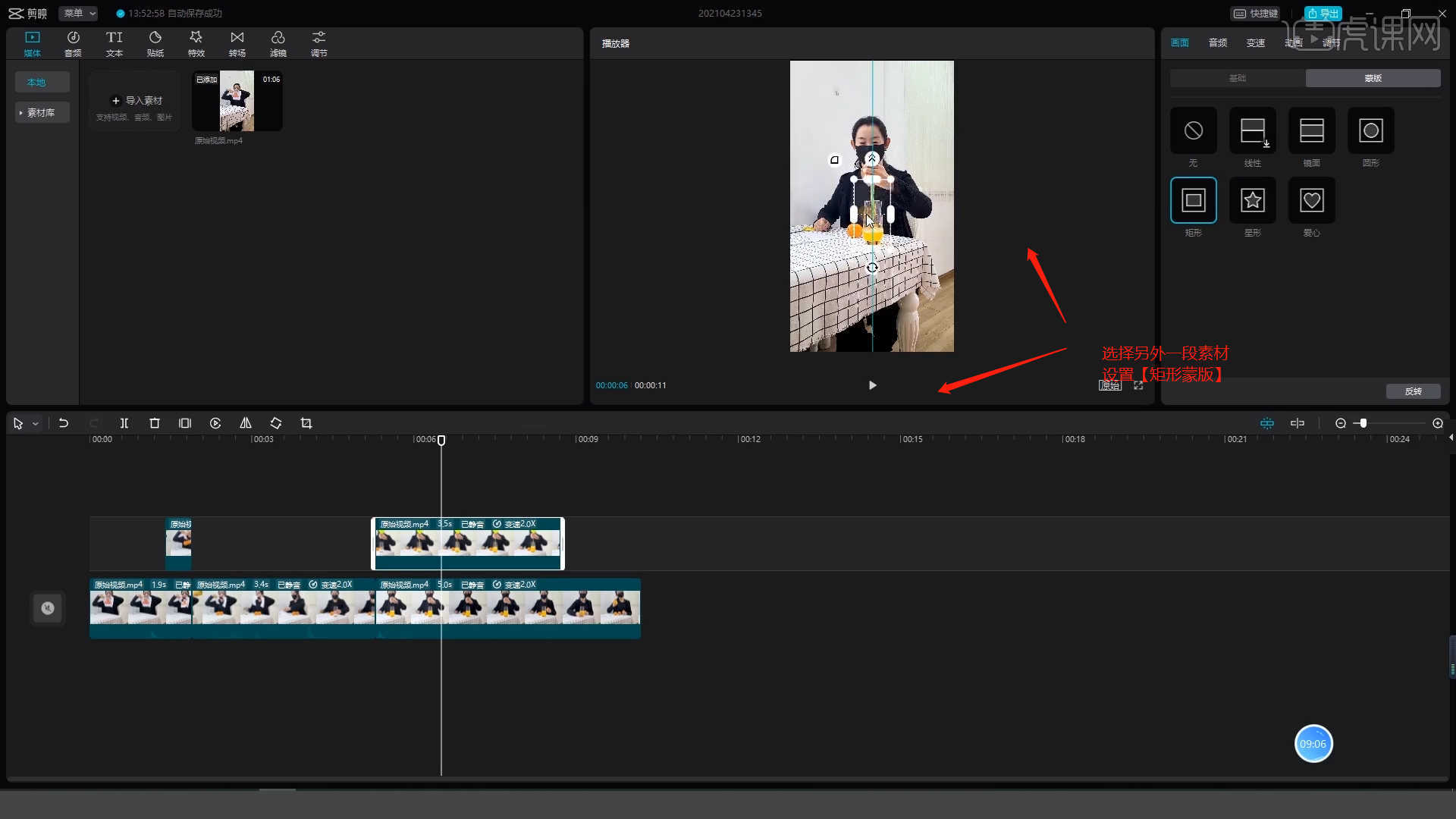Open the 菜单 dropdown menu
The height and width of the screenshot is (819, 1456).
(78, 13)
